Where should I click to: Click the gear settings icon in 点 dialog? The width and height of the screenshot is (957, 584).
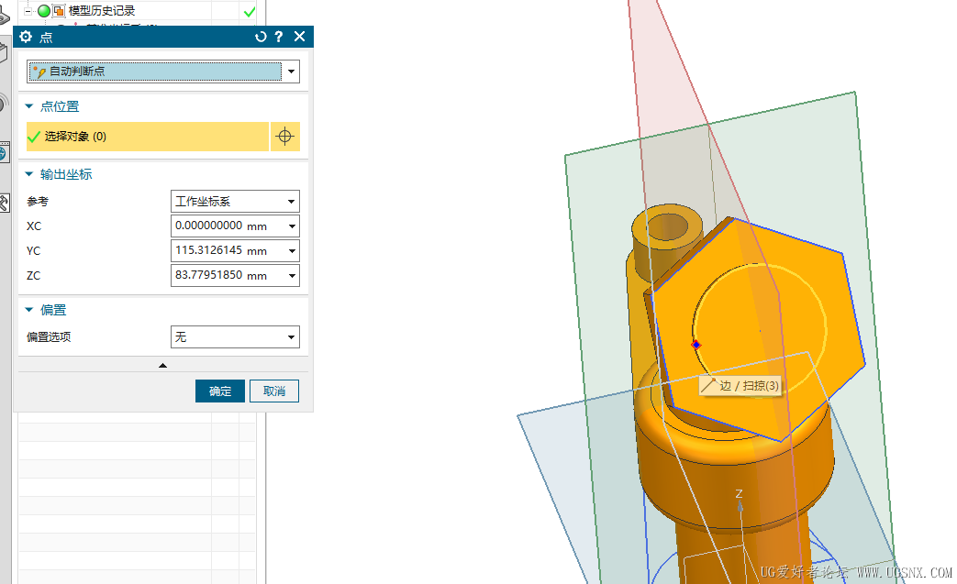pyautogui.click(x=26, y=37)
